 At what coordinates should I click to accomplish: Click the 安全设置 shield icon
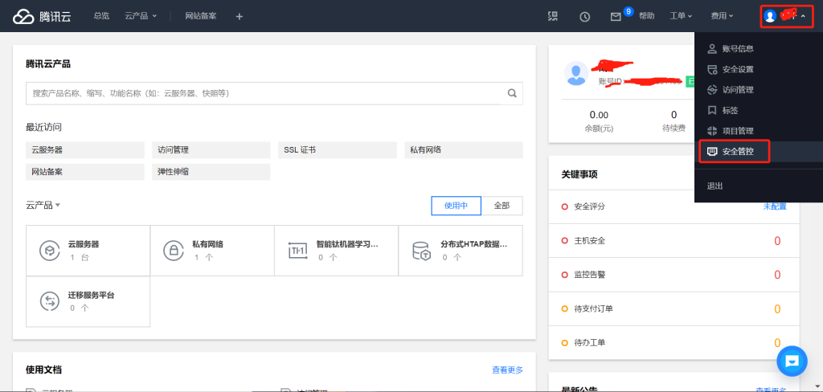[712, 69]
